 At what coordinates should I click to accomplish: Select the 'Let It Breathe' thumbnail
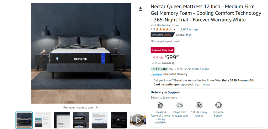coord(100,120)
